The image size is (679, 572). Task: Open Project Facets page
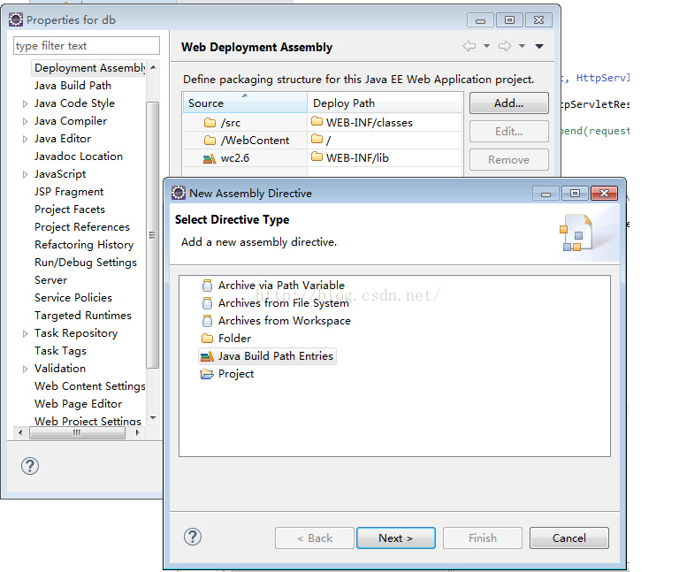coord(70,210)
